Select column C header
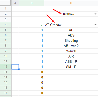The width and height of the screenshot is (98, 97). pos(71,3)
